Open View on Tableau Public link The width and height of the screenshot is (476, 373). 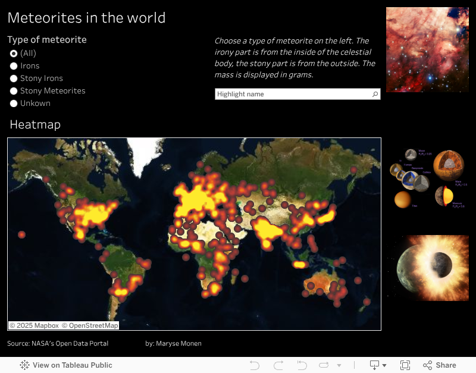coord(72,365)
